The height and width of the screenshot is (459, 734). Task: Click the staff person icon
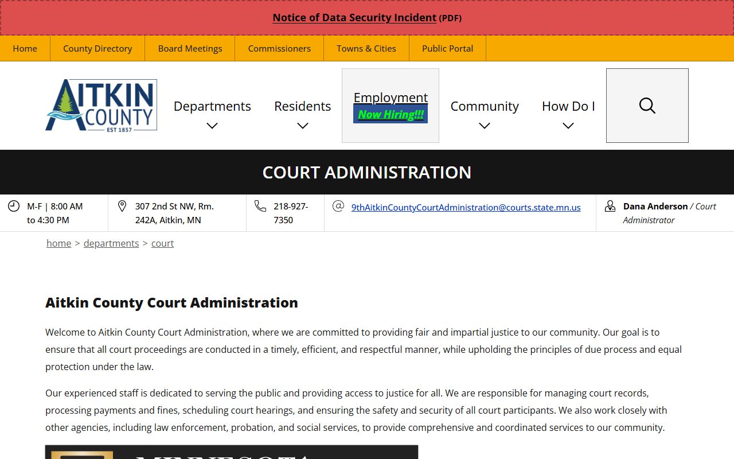tap(610, 206)
